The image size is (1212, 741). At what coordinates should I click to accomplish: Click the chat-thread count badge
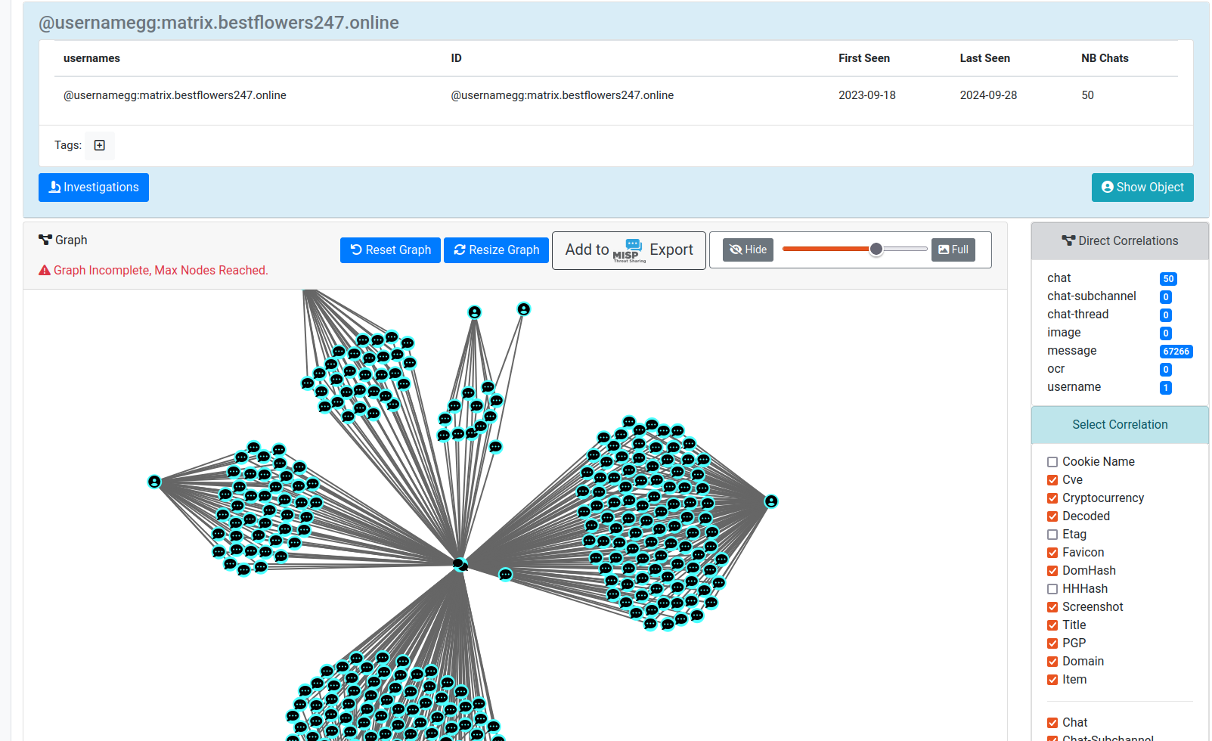coord(1166,315)
